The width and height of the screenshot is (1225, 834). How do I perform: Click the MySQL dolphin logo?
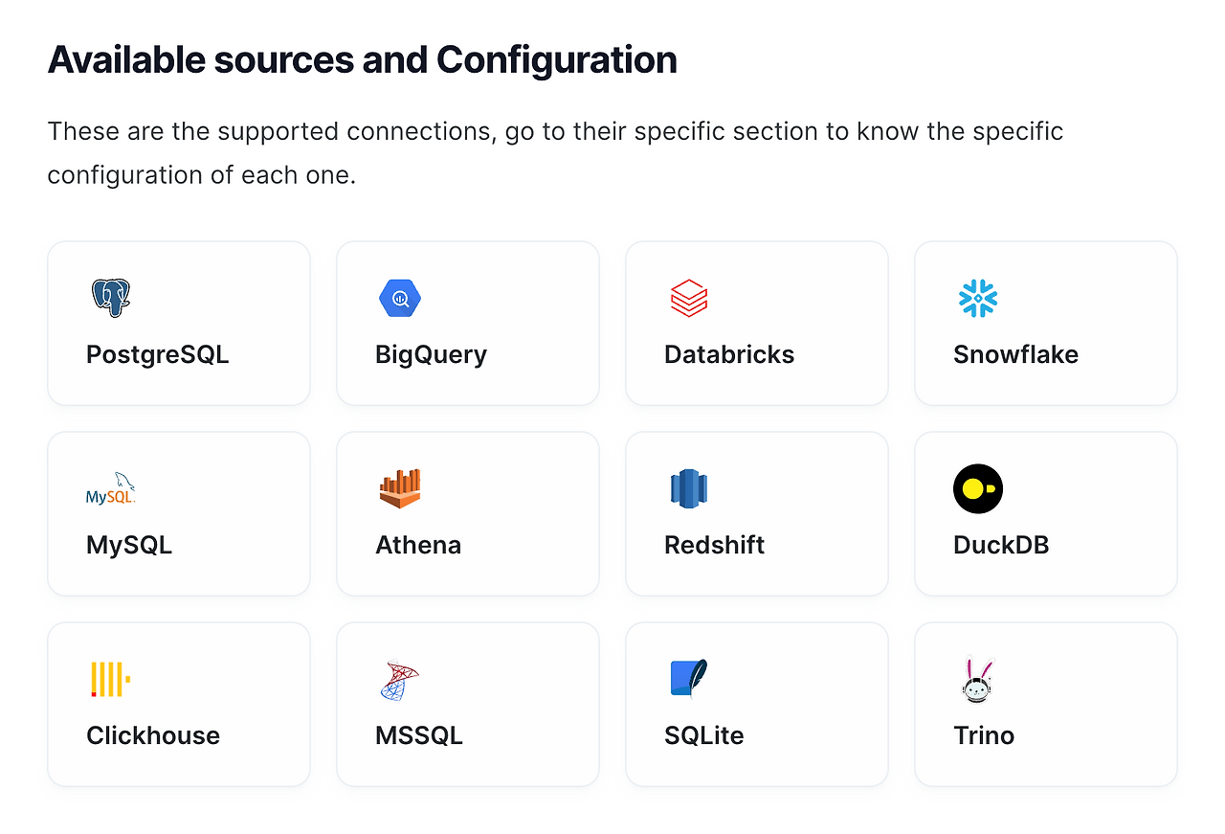point(111,489)
